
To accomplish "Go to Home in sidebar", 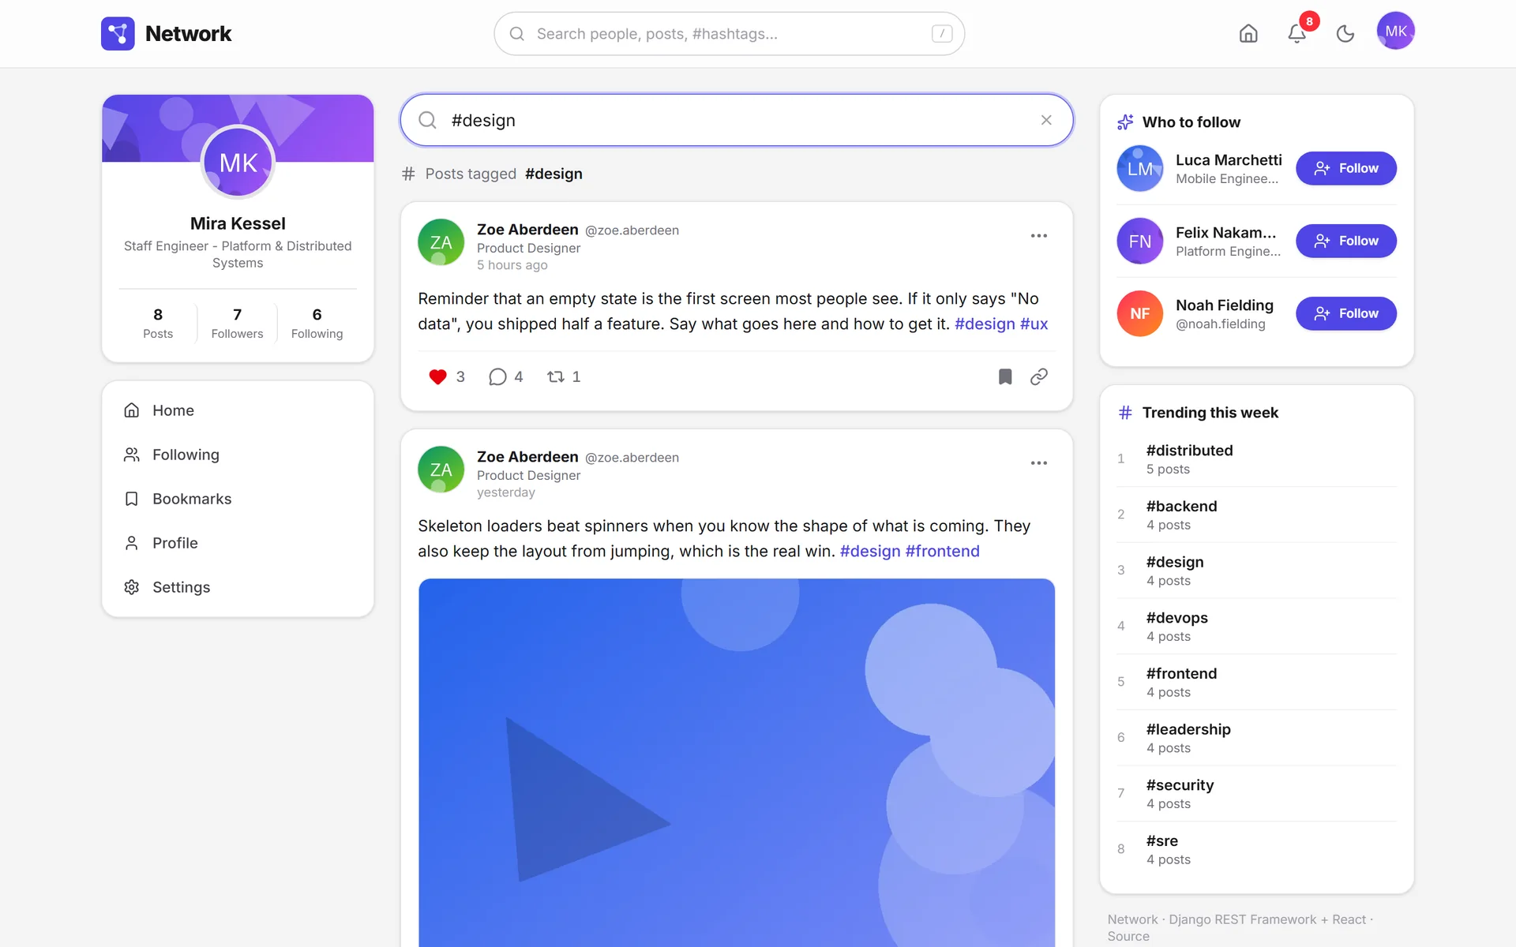I will (x=238, y=410).
